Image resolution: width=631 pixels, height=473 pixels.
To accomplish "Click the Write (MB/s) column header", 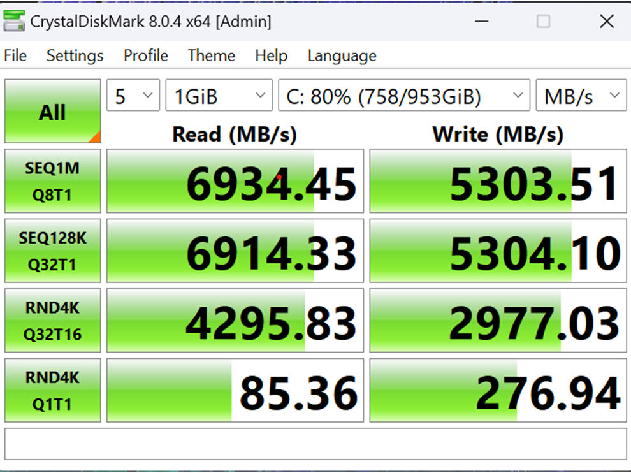I will [x=498, y=135].
